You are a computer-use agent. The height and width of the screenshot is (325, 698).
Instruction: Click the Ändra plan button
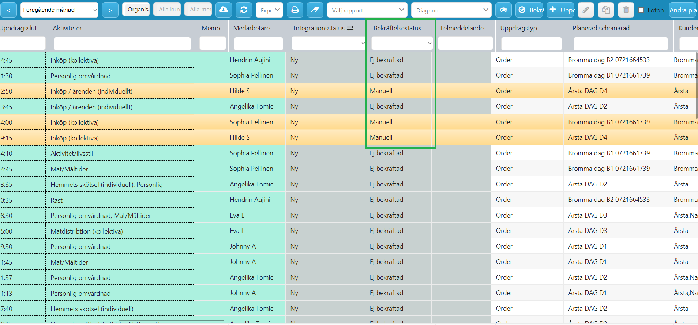pyautogui.click(x=683, y=10)
